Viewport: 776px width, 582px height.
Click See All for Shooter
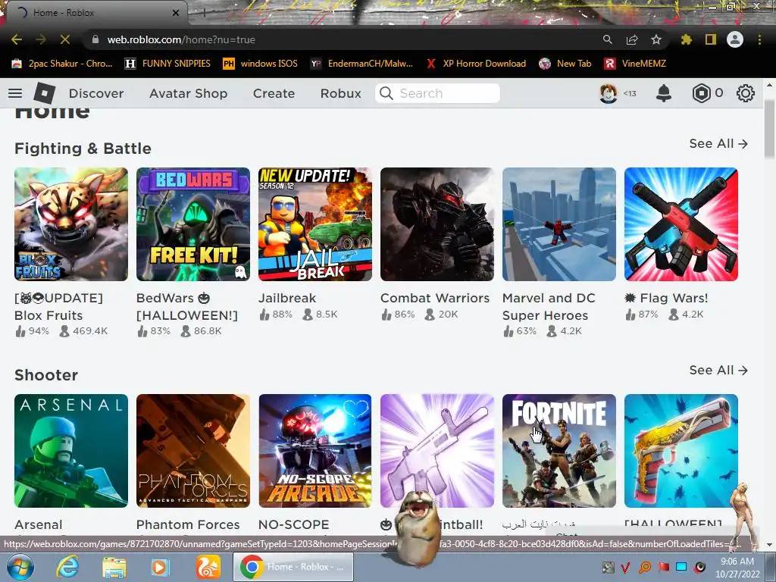[718, 370]
